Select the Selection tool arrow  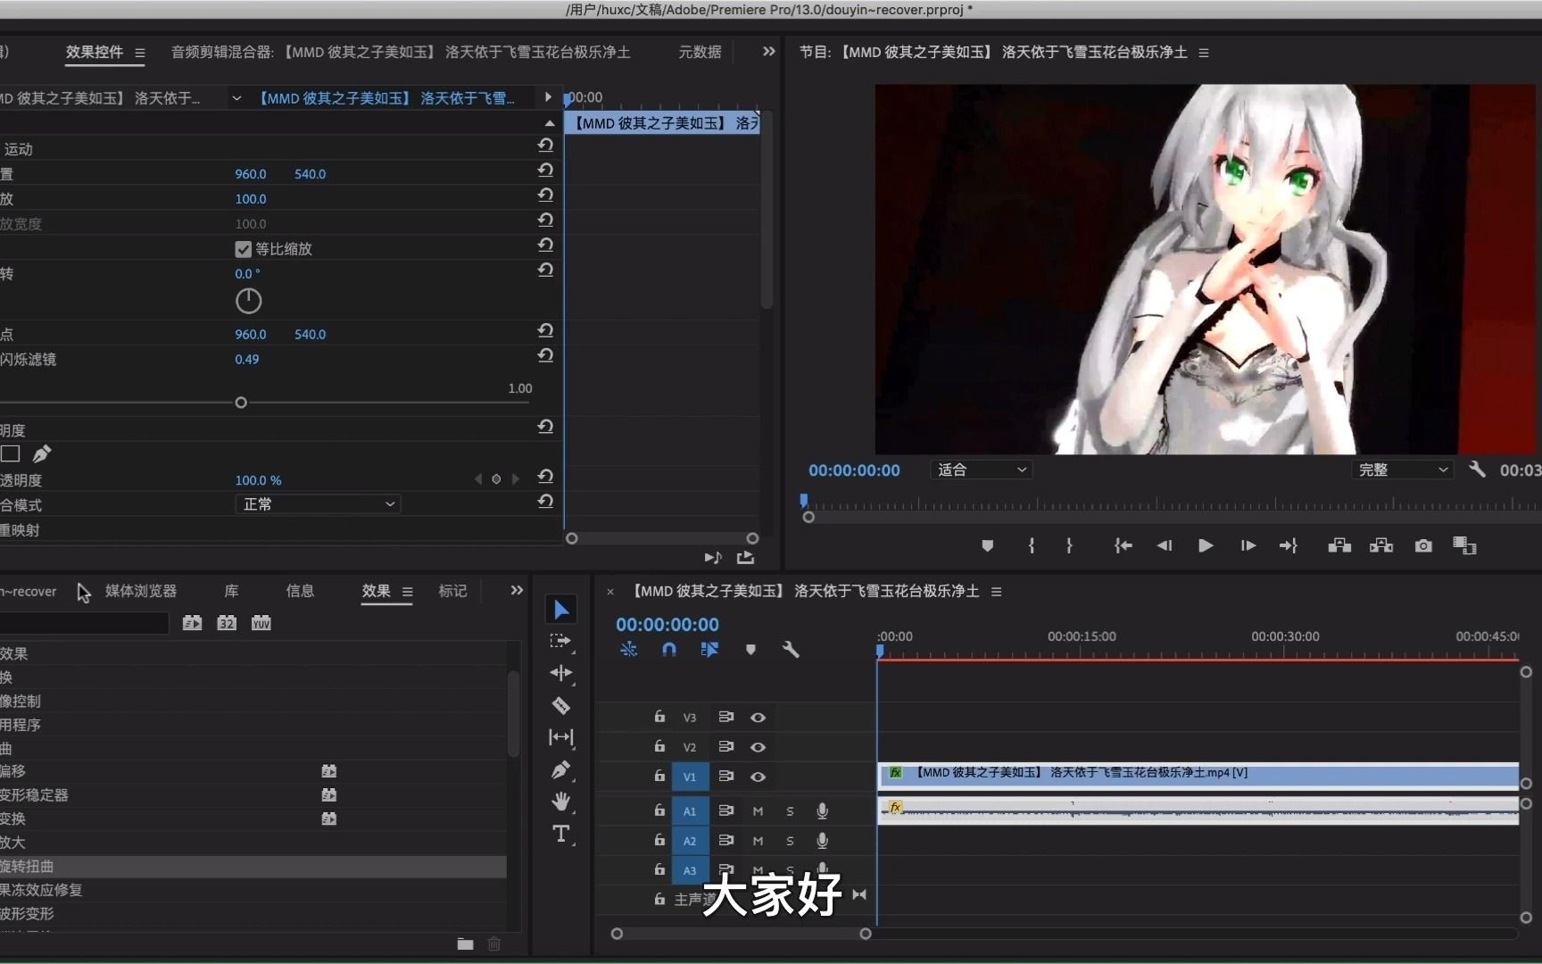click(561, 610)
